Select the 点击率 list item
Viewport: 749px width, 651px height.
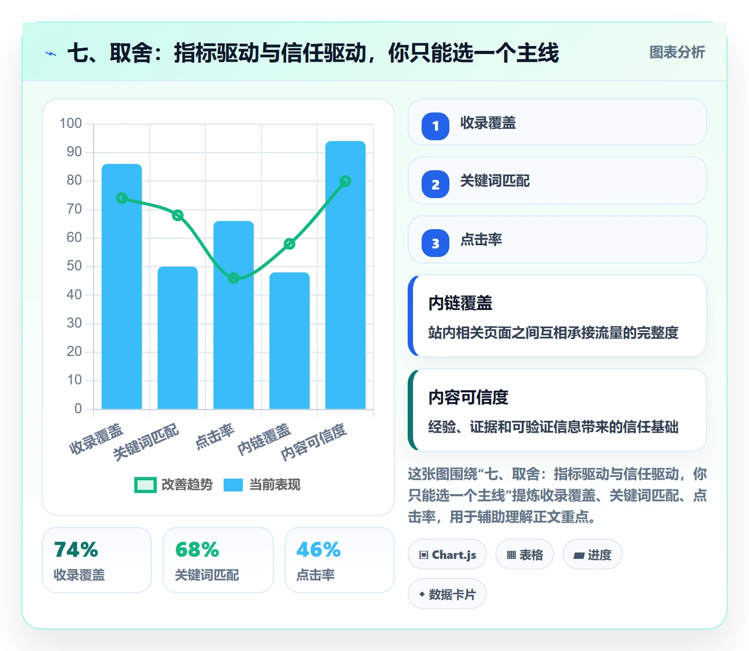tap(557, 239)
